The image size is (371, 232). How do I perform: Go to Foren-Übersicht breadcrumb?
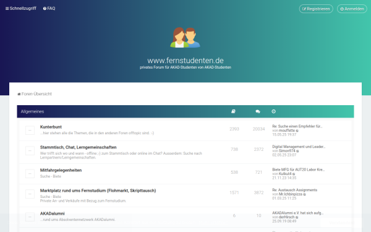[x=36, y=94]
